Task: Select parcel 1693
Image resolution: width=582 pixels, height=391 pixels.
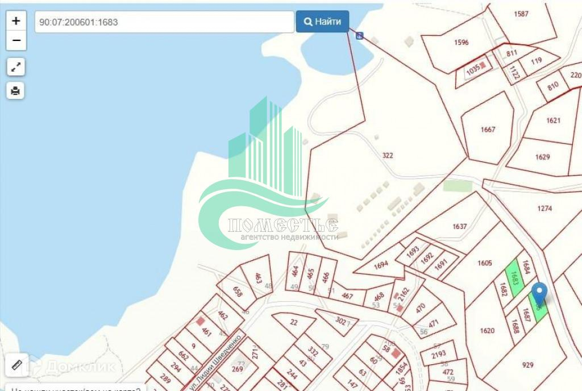Action: [413, 252]
